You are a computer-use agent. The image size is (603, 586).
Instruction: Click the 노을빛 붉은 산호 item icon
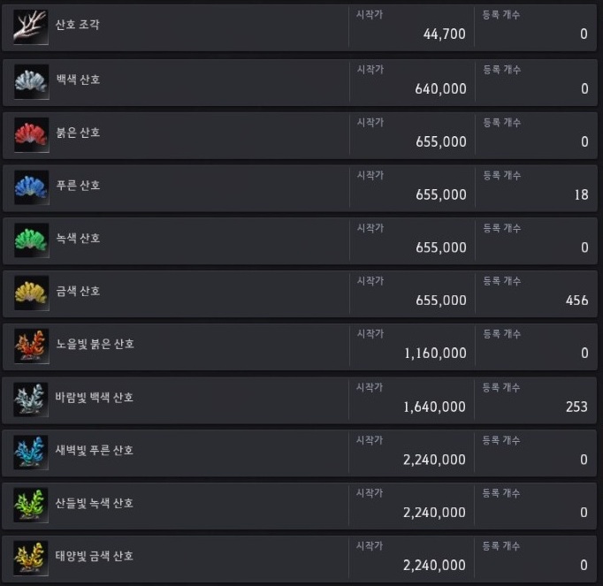coord(32,346)
